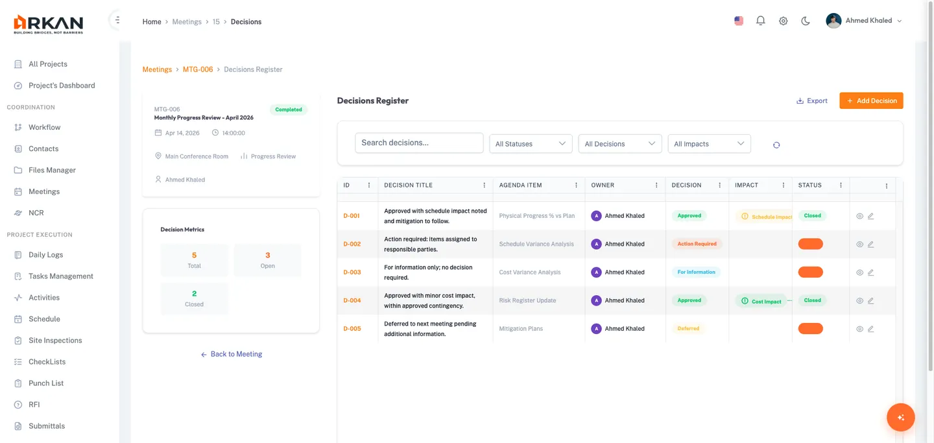Image resolution: width=934 pixels, height=443 pixels.
Task: Click the Add Decision button
Action: [x=871, y=101]
